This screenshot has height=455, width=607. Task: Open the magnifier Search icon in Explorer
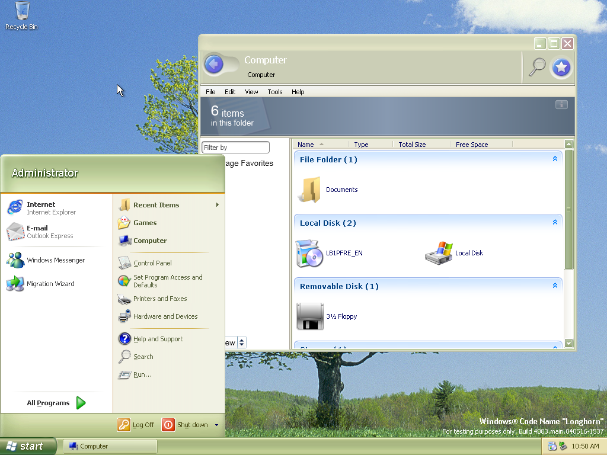point(537,67)
